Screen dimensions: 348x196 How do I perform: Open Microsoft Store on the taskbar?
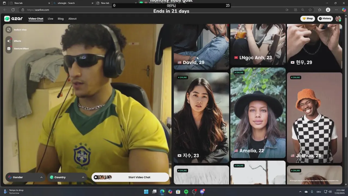[x=178, y=192]
